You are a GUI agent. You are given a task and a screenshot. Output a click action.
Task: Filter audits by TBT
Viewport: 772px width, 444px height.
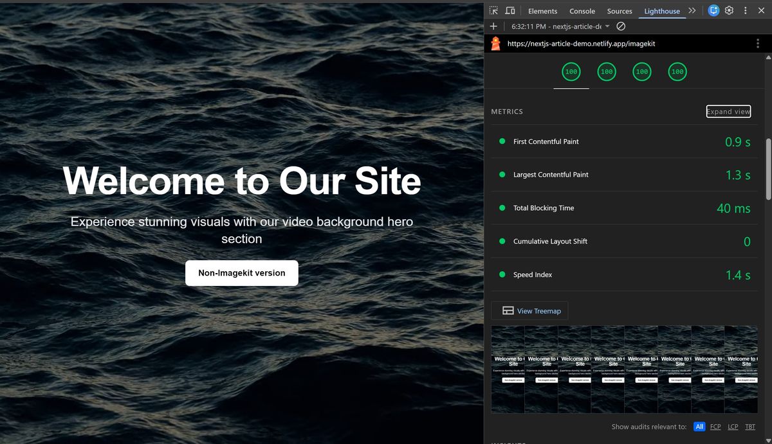click(750, 427)
